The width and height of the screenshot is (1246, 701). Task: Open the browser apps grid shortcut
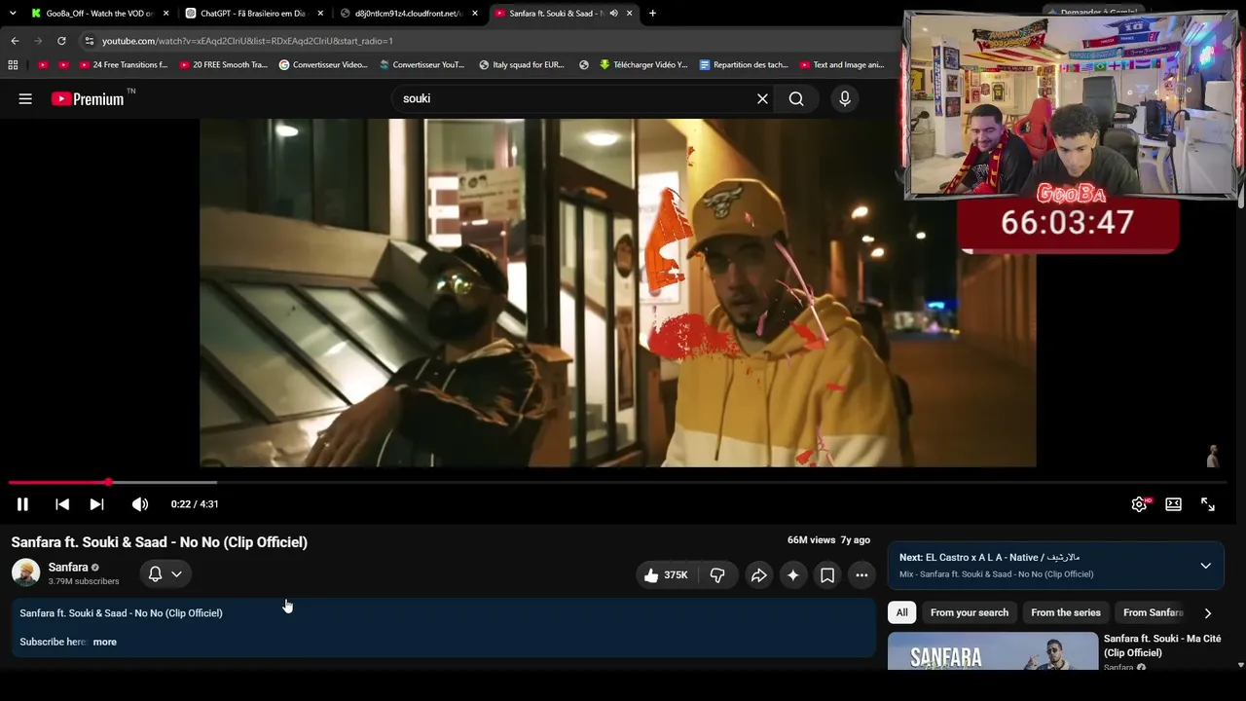tap(13, 65)
